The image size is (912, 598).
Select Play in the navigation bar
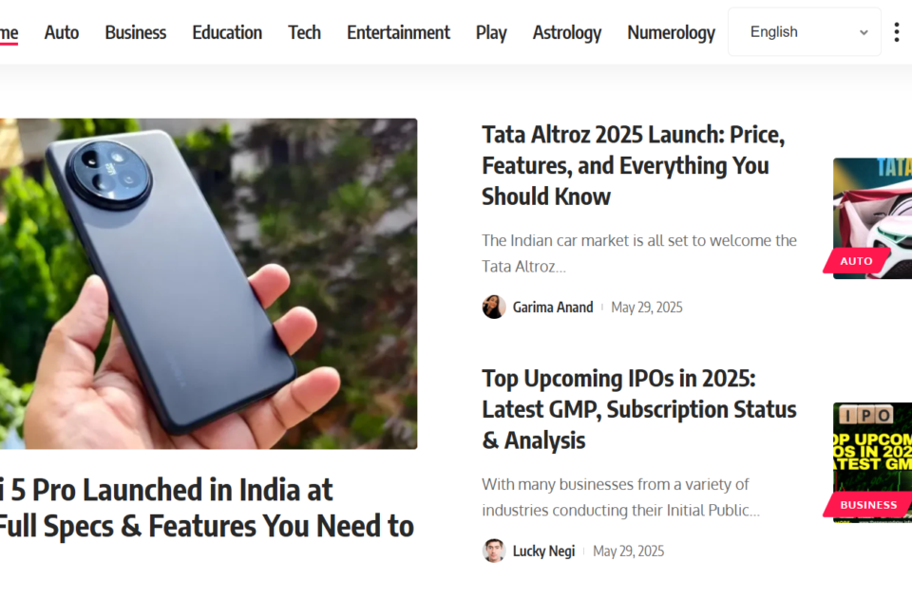point(491,32)
